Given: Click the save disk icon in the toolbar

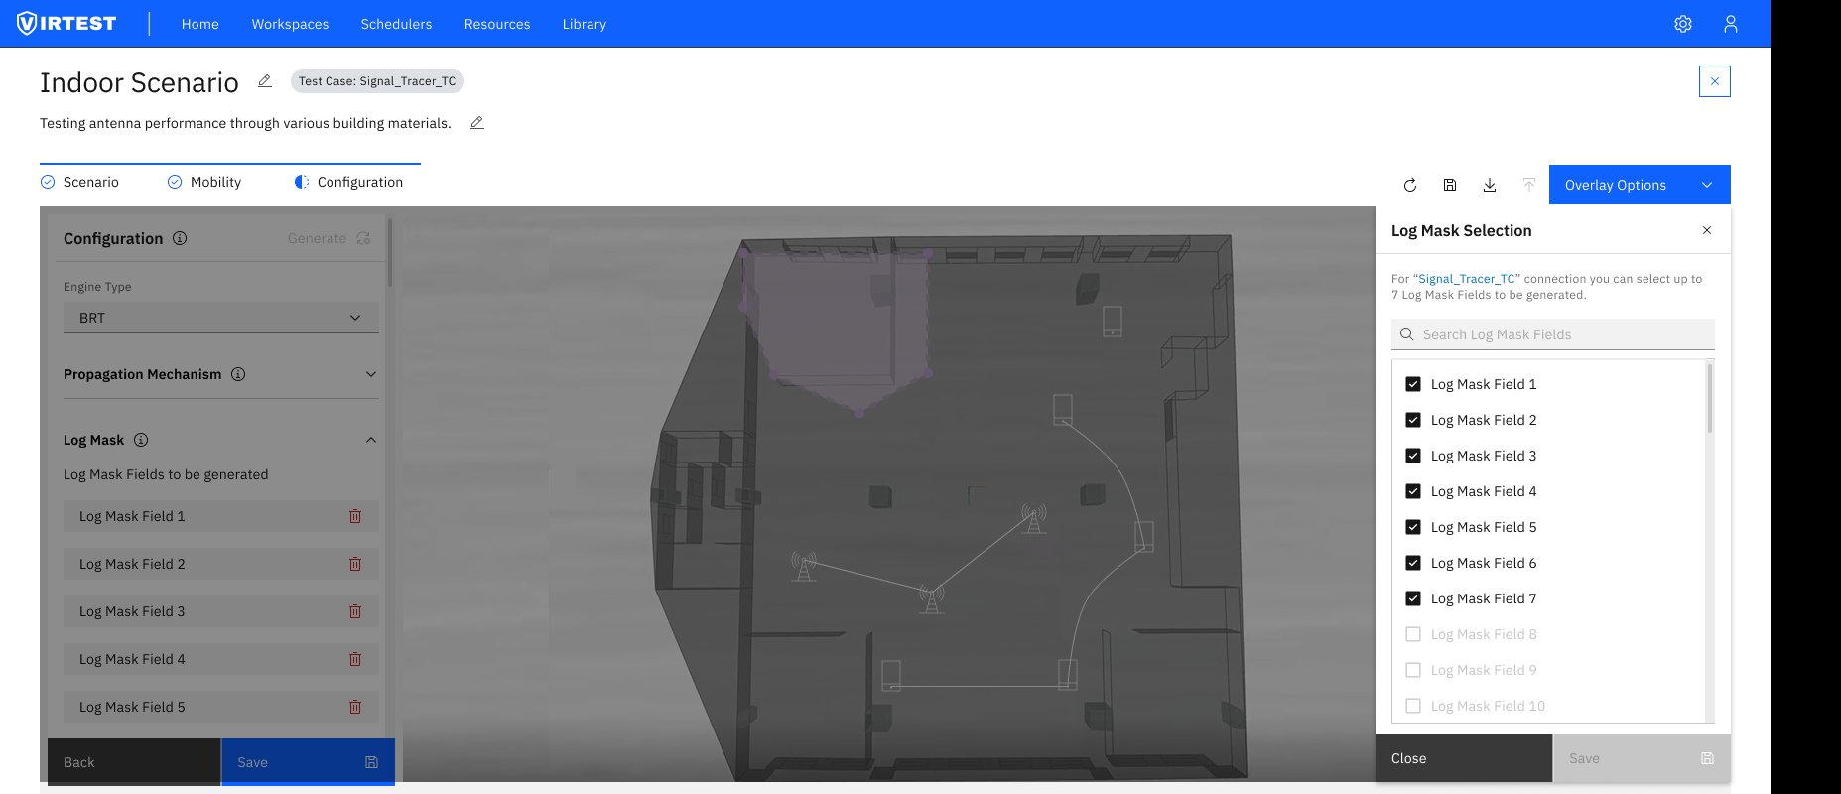Looking at the screenshot, I should (x=1450, y=185).
